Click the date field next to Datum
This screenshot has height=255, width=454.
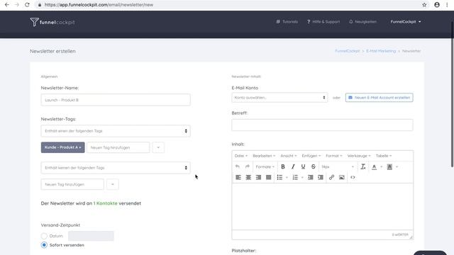91,236
